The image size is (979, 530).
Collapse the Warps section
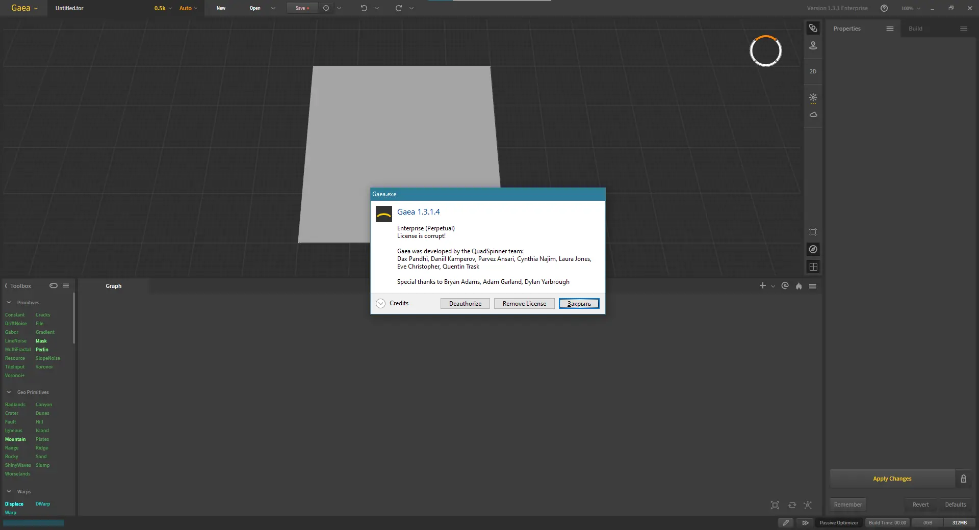point(9,491)
